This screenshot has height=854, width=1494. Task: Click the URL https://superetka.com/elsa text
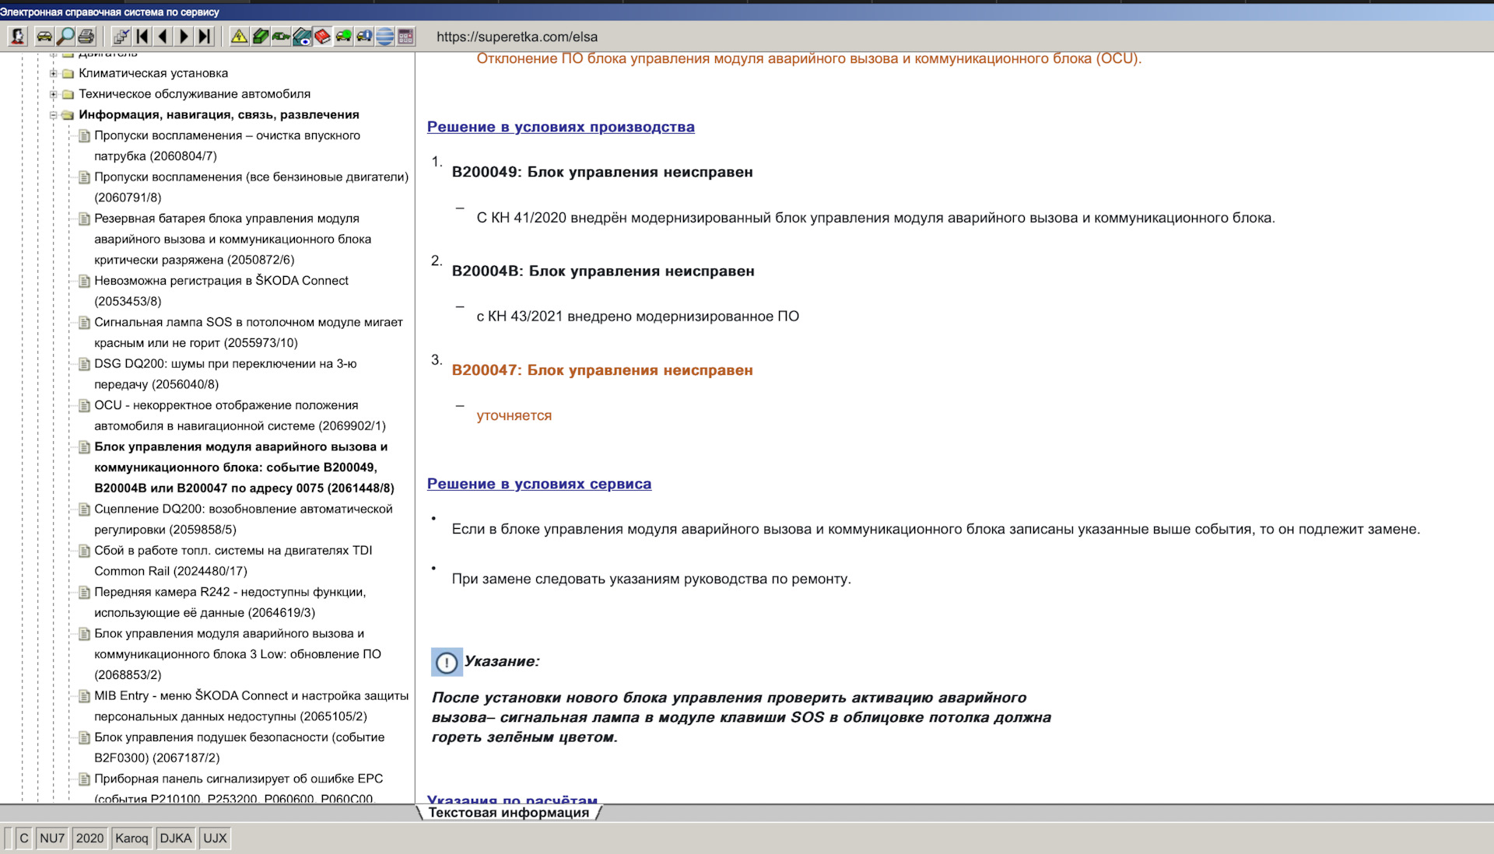click(517, 37)
